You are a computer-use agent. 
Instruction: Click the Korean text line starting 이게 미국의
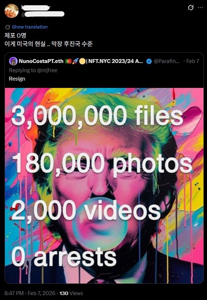click(49, 44)
